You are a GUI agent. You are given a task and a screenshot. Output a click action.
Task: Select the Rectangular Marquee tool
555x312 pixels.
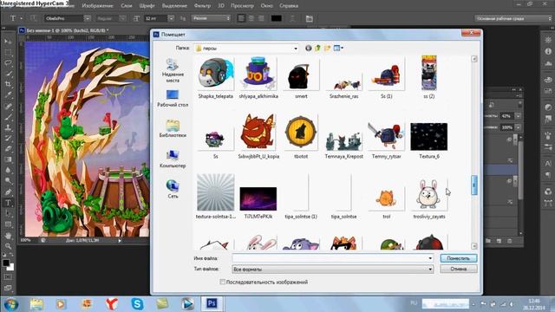[8, 52]
